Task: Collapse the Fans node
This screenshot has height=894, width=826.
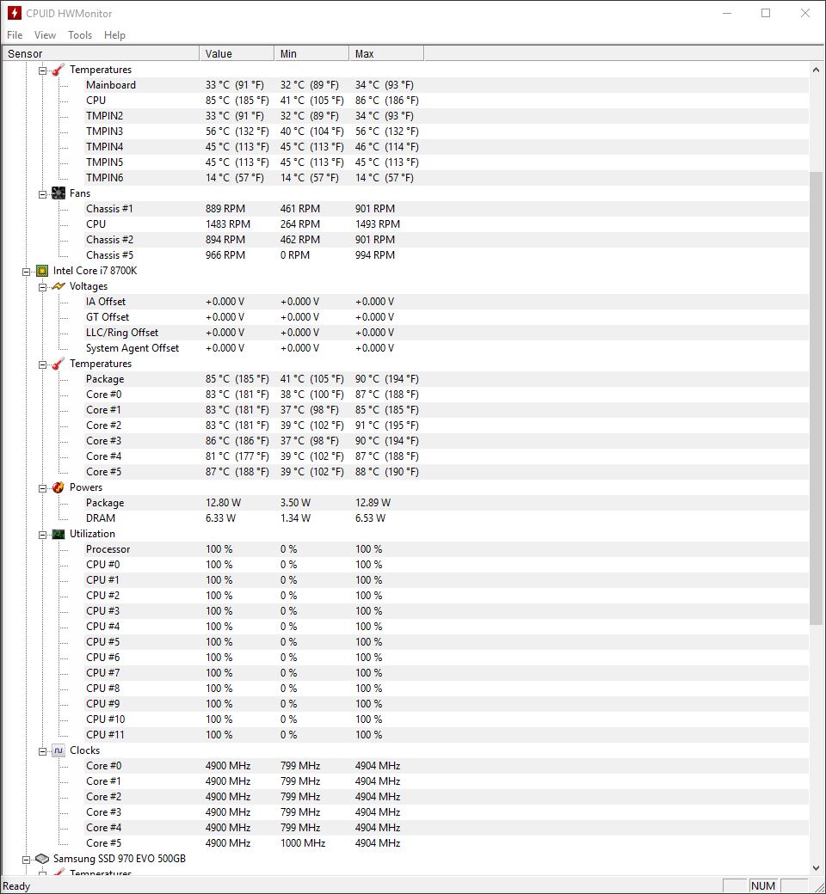Action: click(42, 194)
